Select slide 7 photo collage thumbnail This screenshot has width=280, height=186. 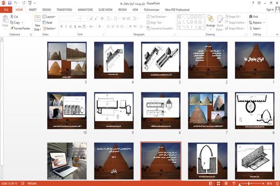pos(208,110)
